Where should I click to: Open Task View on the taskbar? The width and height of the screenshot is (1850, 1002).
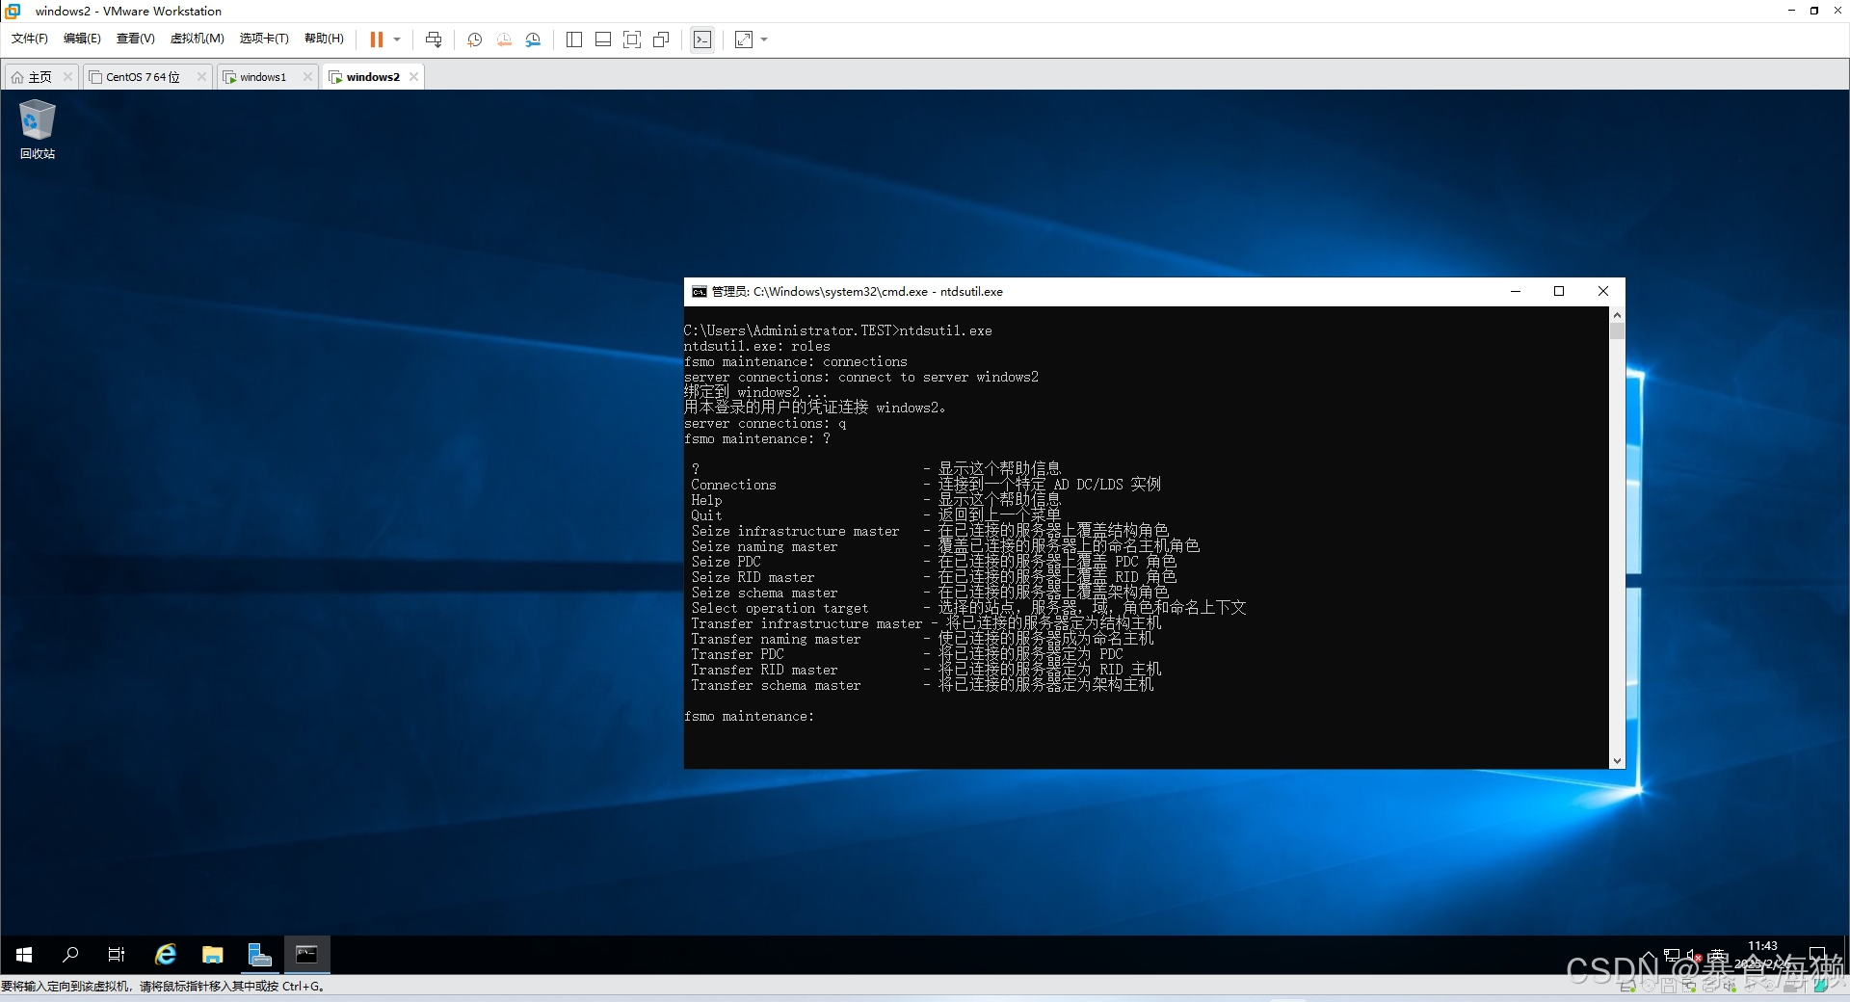click(x=117, y=955)
